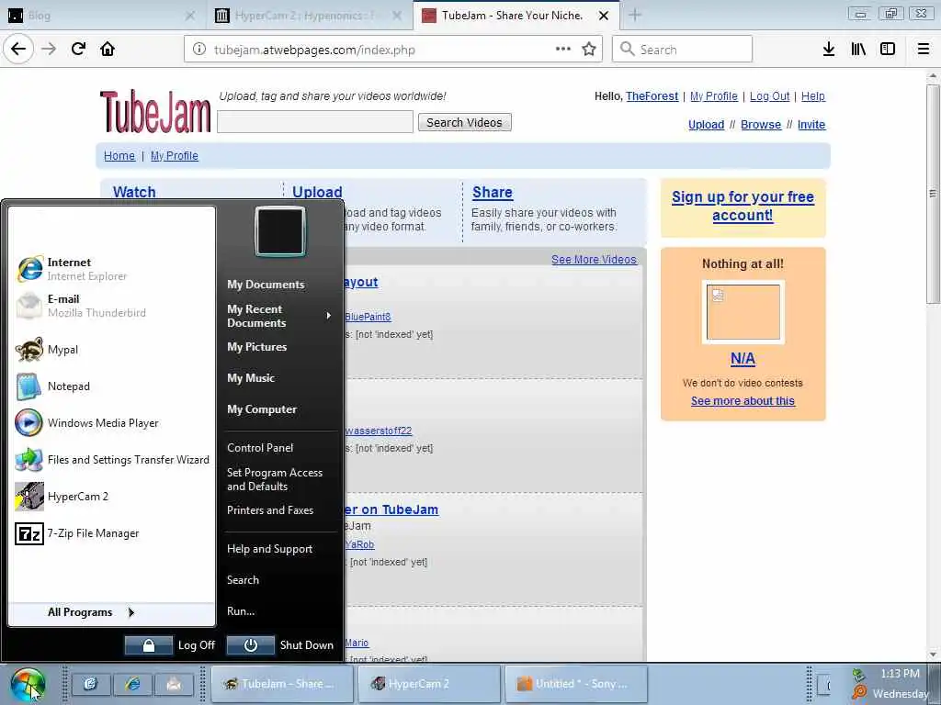Launch HyperCam 2 from the Start menu
941x705 pixels.
(x=112, y=497)
